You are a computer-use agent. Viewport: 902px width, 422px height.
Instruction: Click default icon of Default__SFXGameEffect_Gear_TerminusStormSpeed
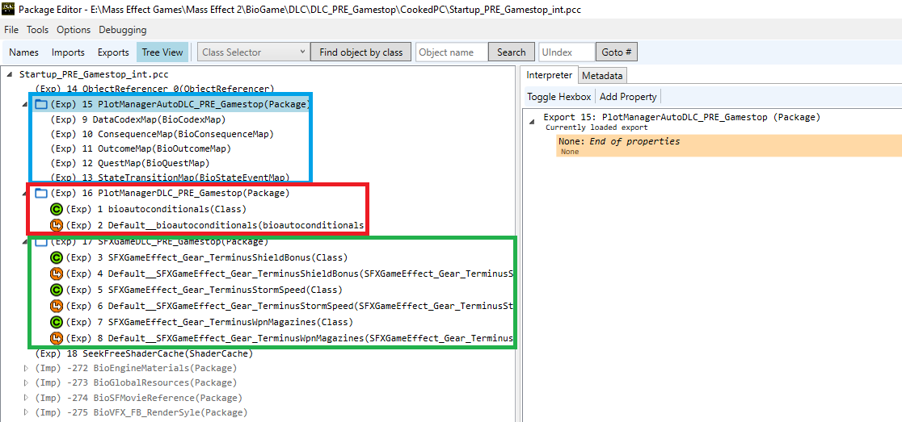coord(57,306)
